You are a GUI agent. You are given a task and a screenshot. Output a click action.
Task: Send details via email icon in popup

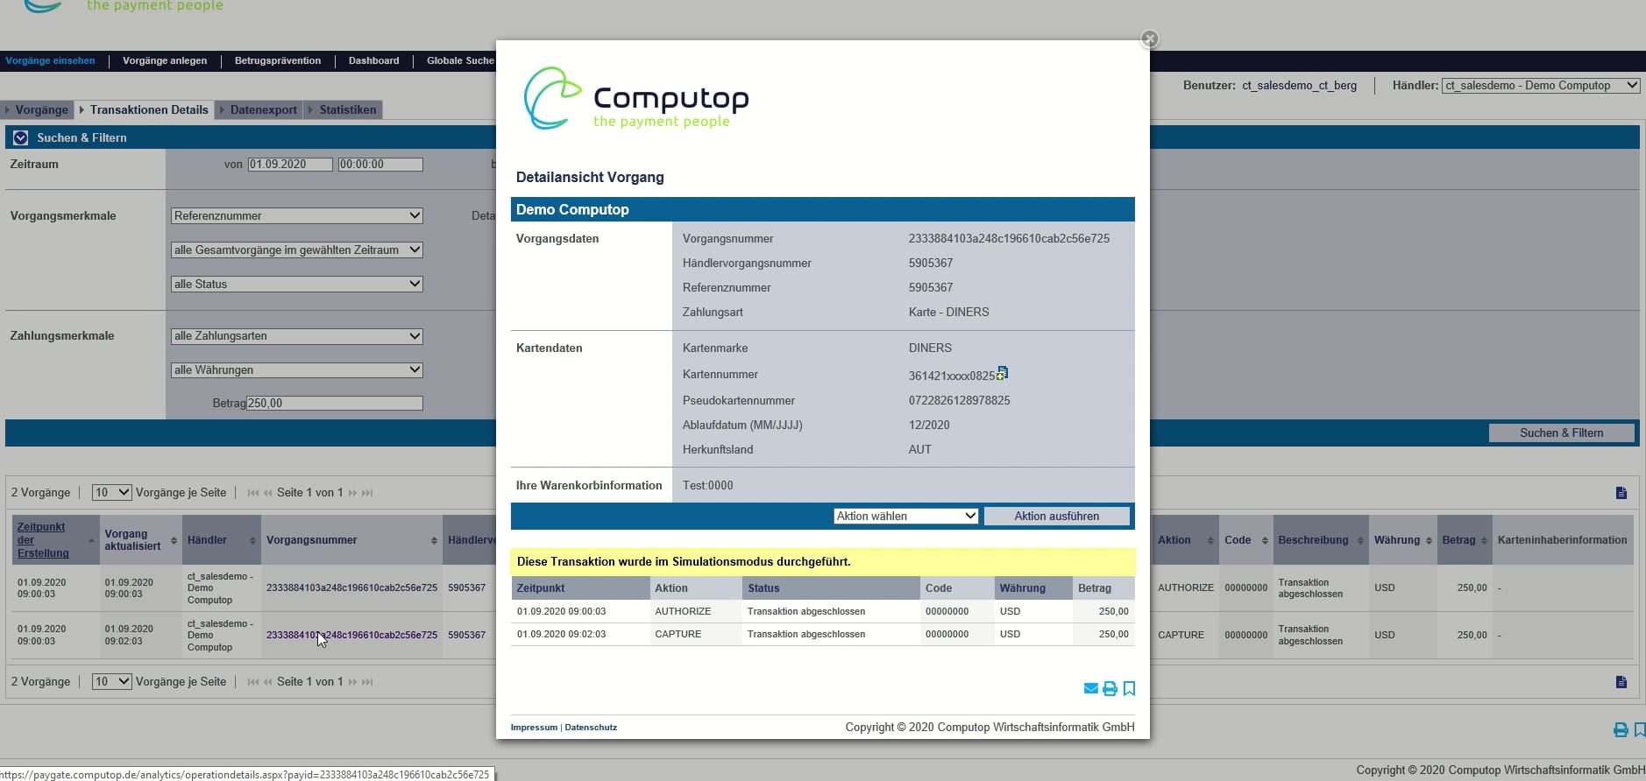click(x=1091, y=688)
